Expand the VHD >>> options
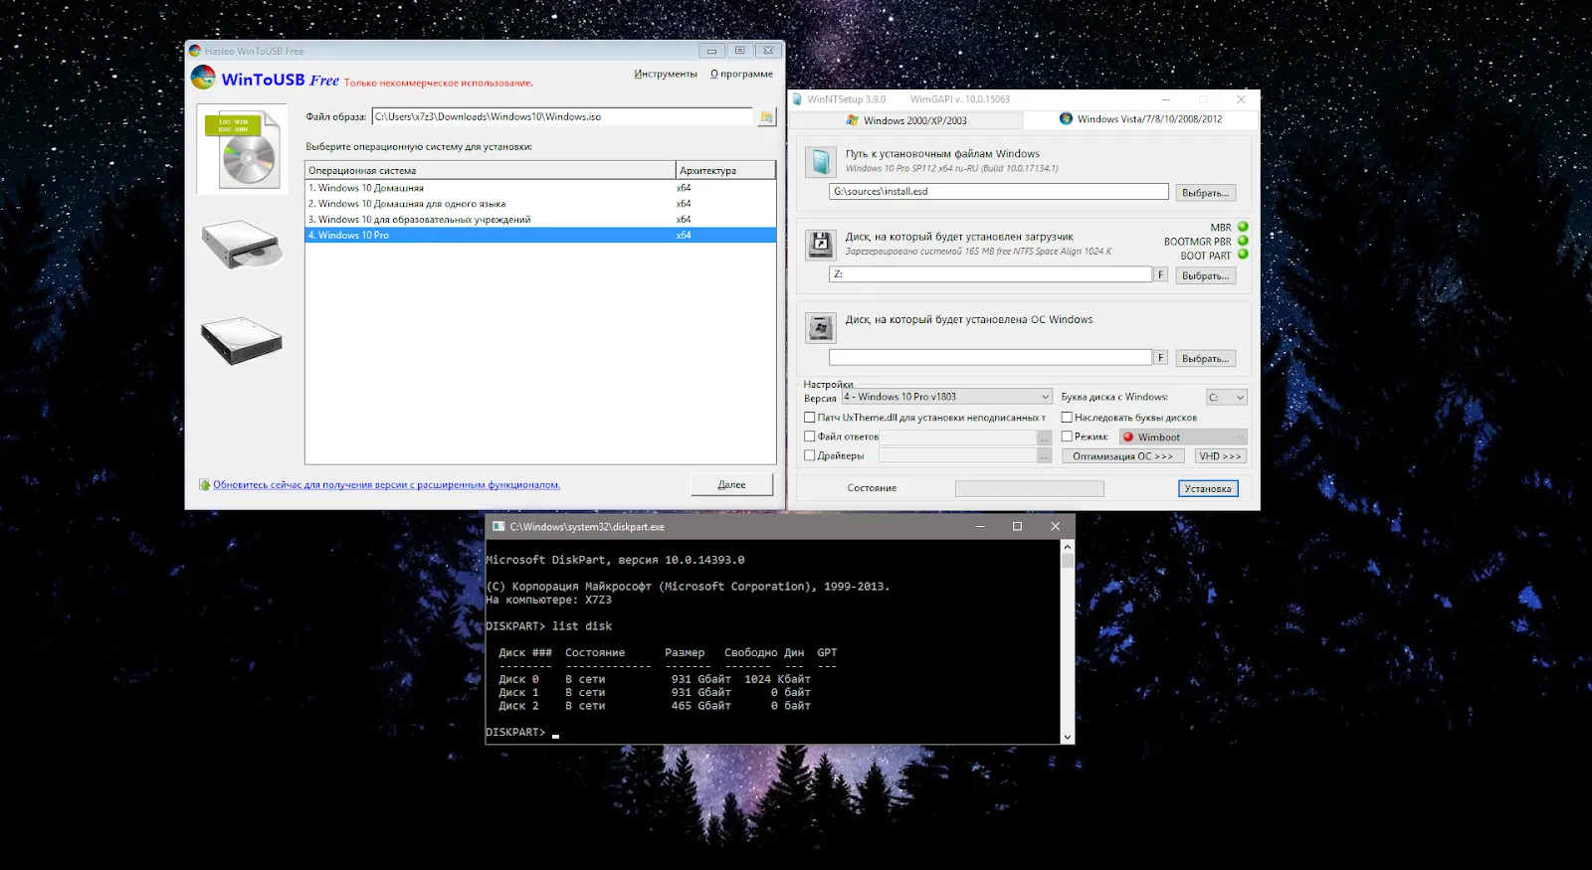The height and width of the screenshot is (870, 1592). 1220,456
